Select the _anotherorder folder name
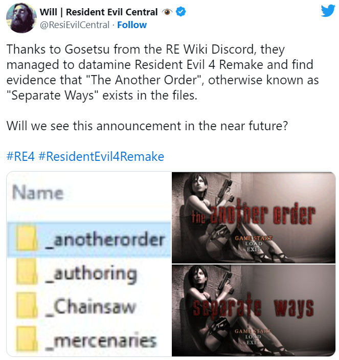This screenshot has width=339, height=360. [x=105, y=239]
